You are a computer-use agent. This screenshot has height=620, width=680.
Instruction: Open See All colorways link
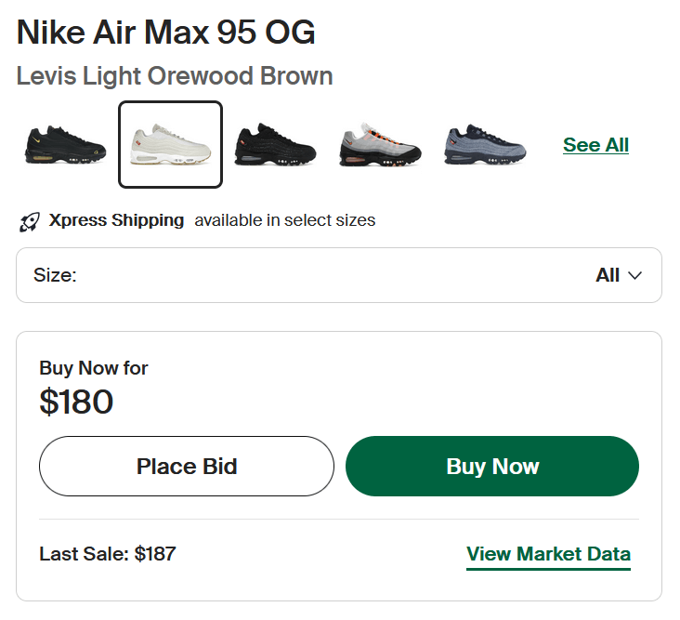pyautogui.click(x=595, y=145)
